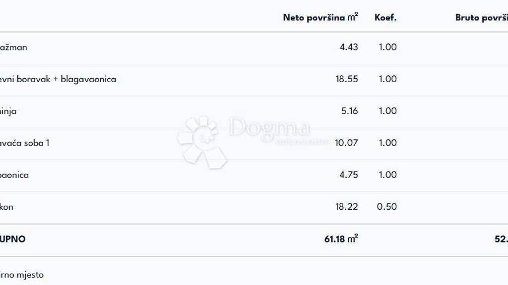Click the Dogma flower logo watermark

(x=201, y=141)
